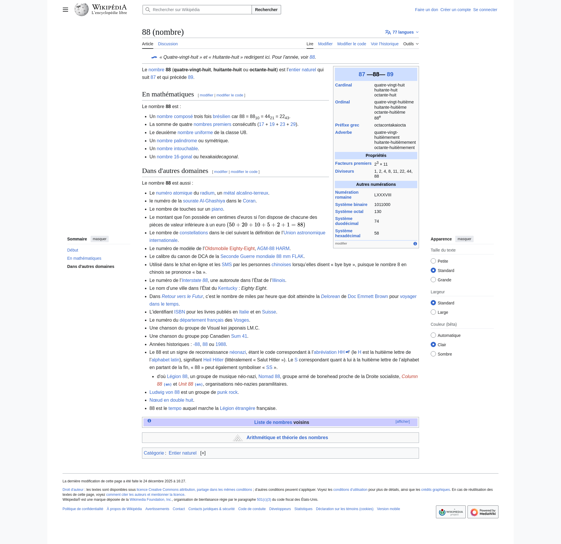Open the hamburger main menu icon

coord(65,10)
